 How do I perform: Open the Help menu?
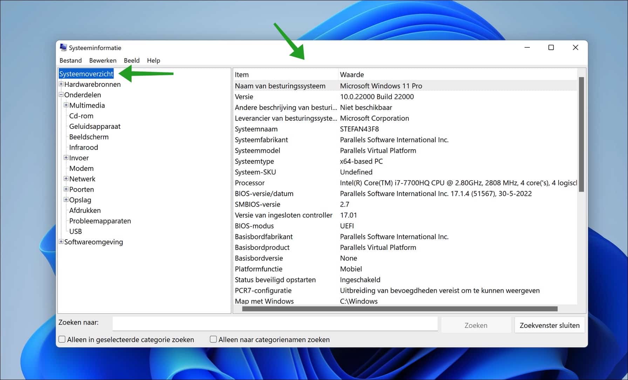(153, 60)
